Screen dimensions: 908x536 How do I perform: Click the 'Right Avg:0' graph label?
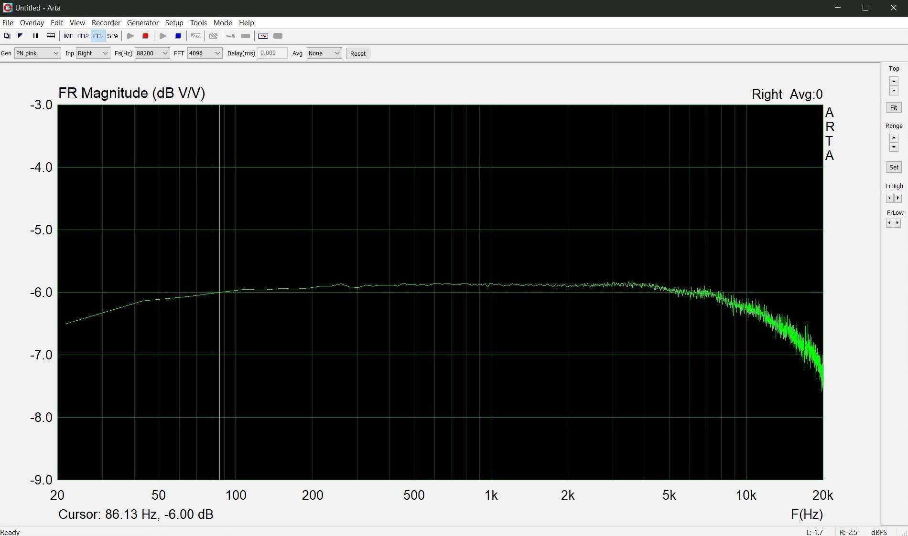(787, 95)
